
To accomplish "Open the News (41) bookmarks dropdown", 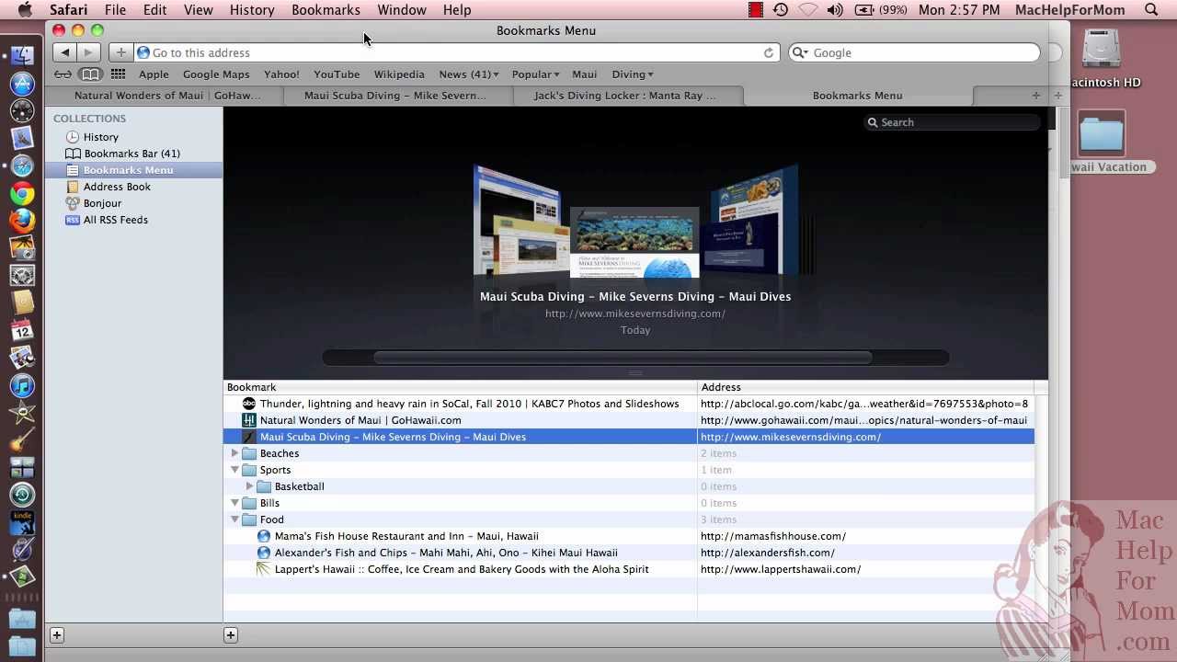I will pos(469,74).
